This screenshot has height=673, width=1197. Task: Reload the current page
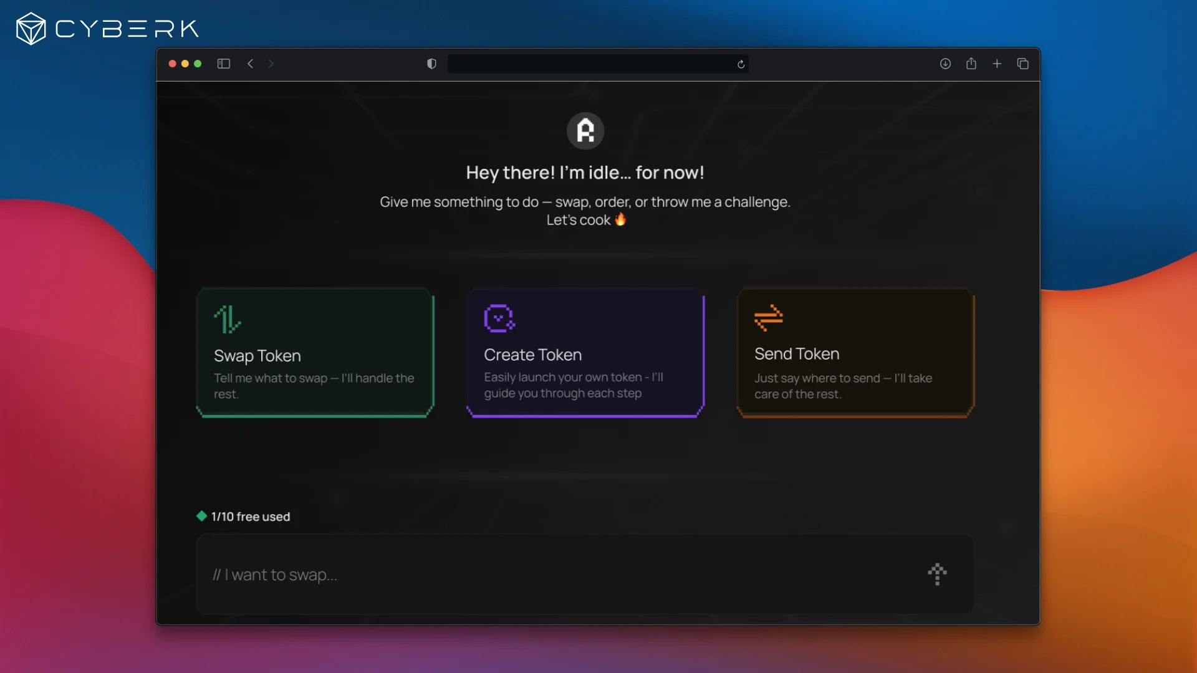tap(741, 64)
